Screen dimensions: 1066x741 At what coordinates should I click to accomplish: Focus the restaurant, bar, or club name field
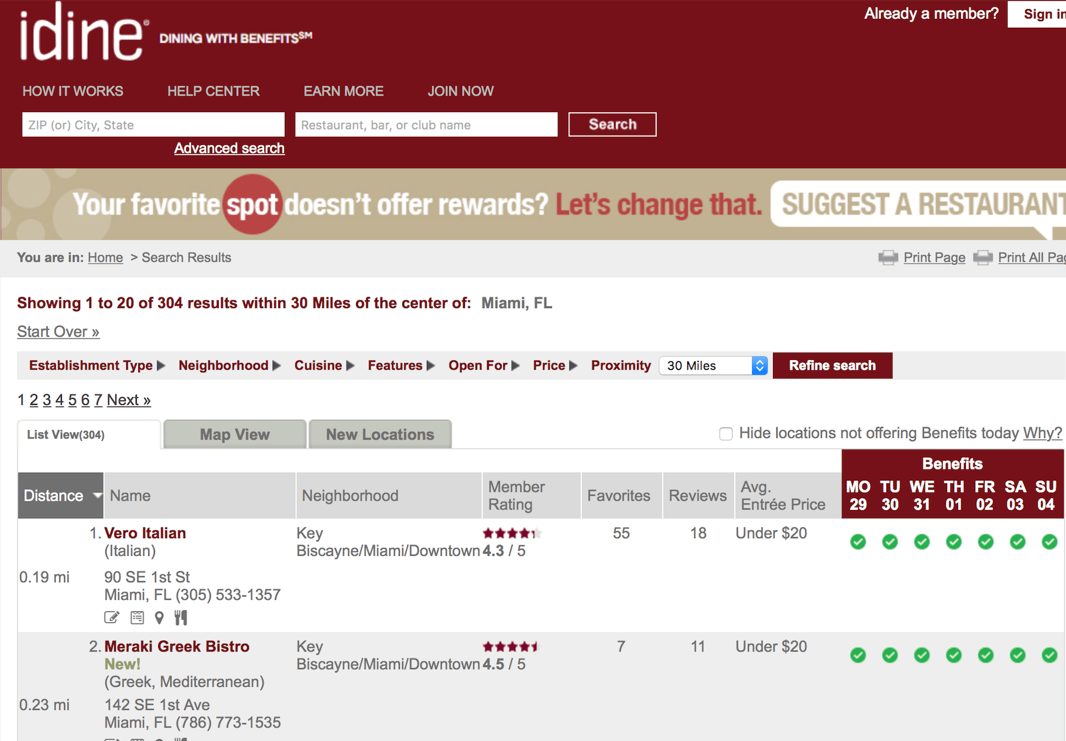[x=426, y=125]
